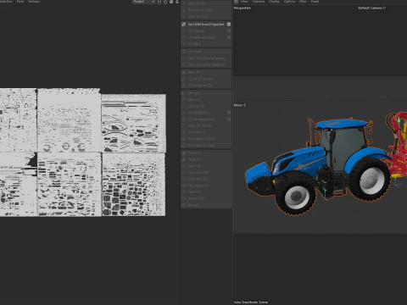The width and height of the screenshot is (407, 305).
Task: Choose Fit Canvas to UV
Action: [x=206, y=86]
